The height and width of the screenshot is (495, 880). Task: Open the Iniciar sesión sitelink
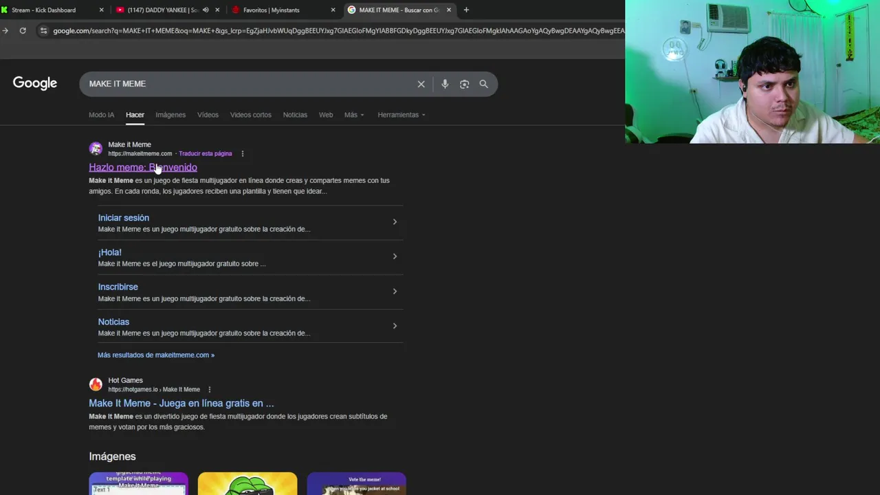coord(124,218)
